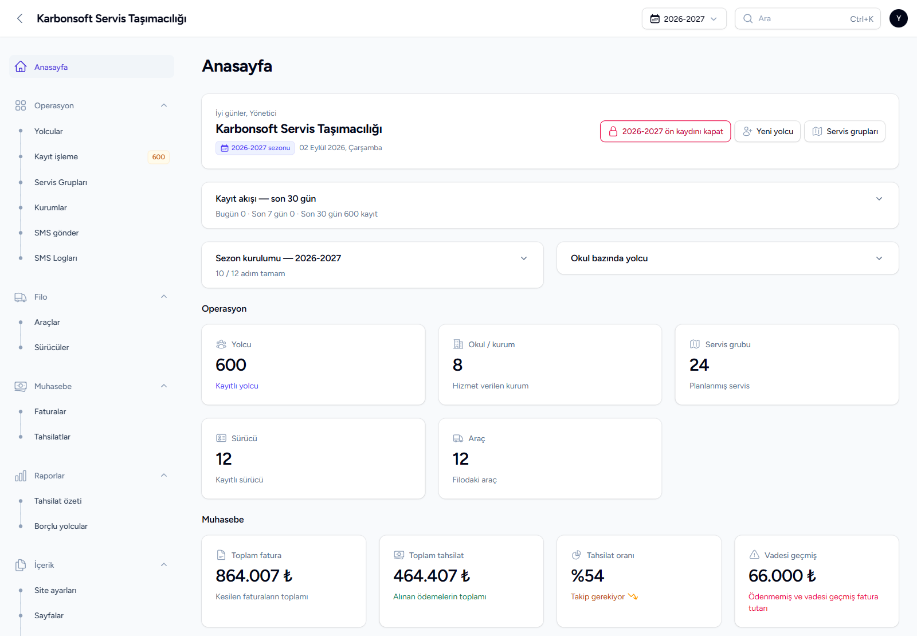The height and width of the screenshot is (636, 917).
Task: Click the Anasayfa home icon
Action: pos(21,66)
